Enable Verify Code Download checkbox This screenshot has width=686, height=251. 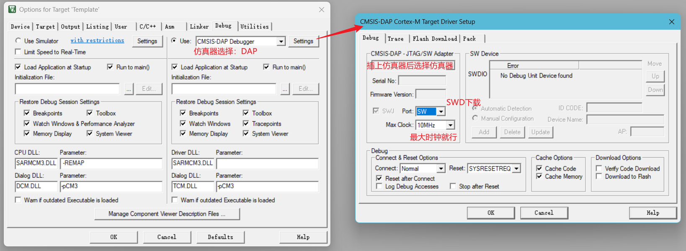coord(599,168)
